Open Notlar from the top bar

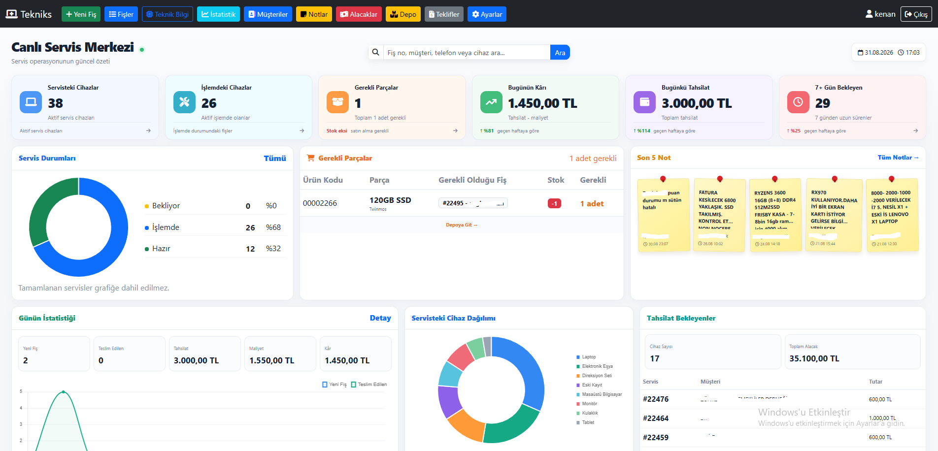314,14
